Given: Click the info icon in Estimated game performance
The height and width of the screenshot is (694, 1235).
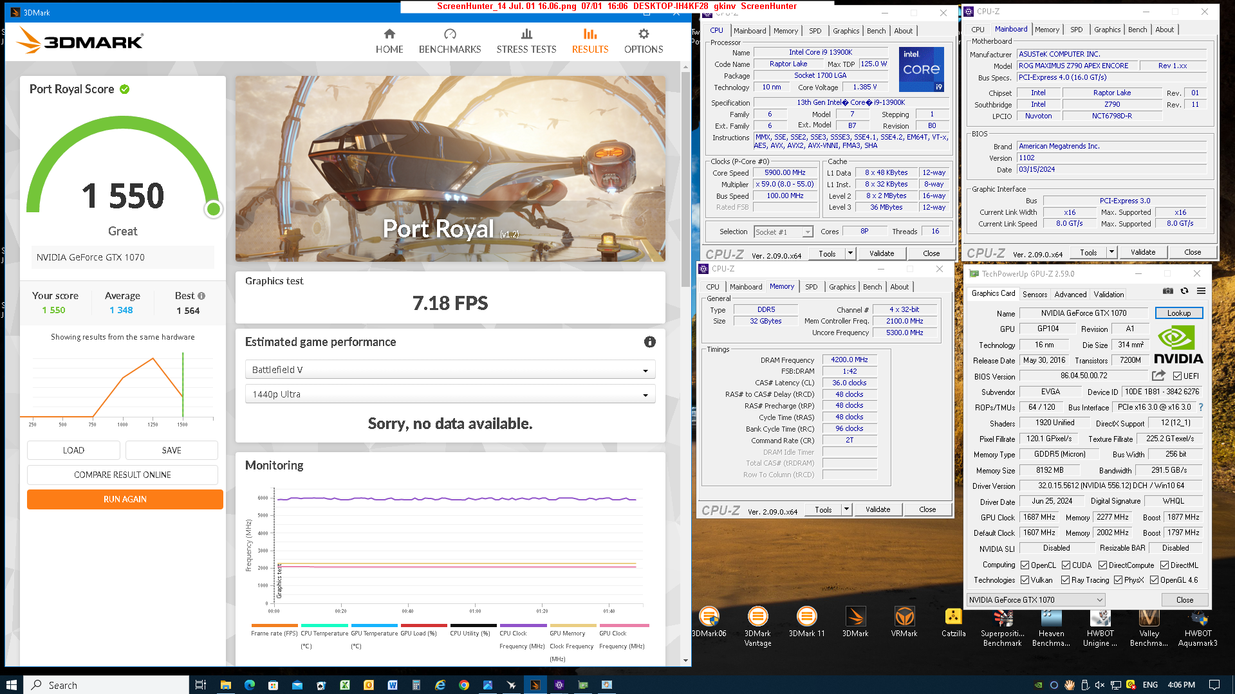Looking at the screenshot, I should 650,342.
